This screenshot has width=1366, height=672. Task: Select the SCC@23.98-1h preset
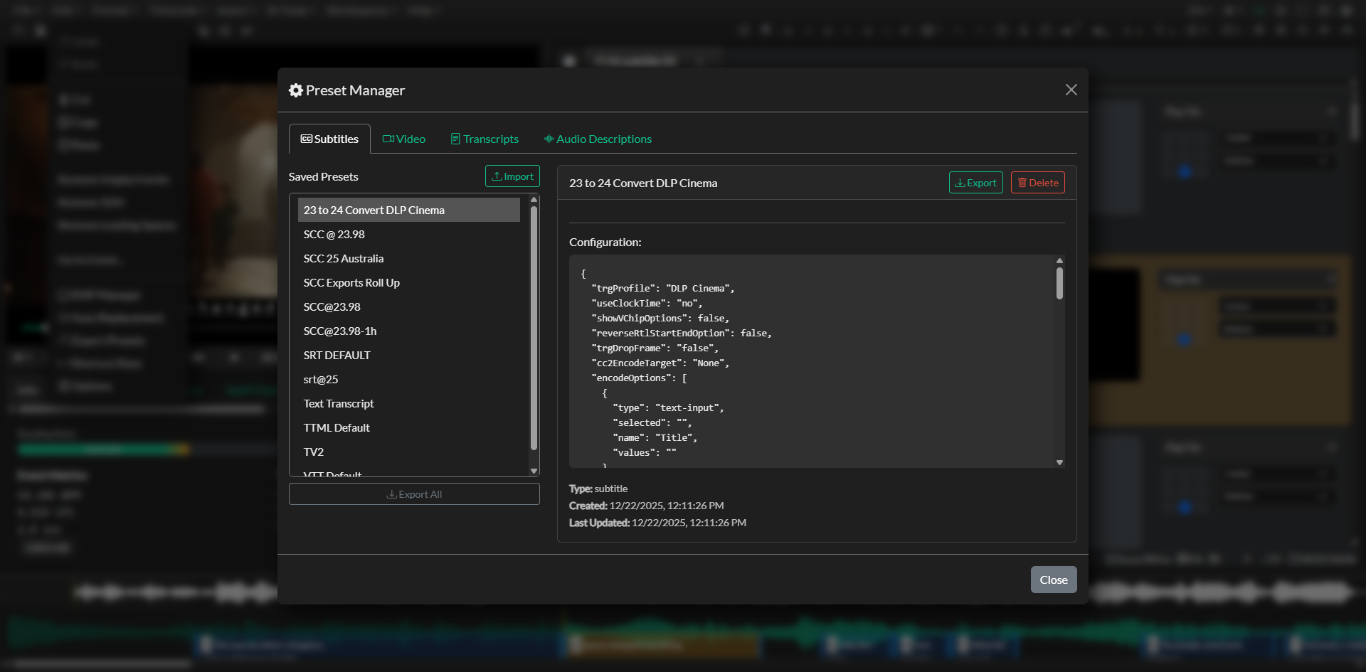point(409,331)
